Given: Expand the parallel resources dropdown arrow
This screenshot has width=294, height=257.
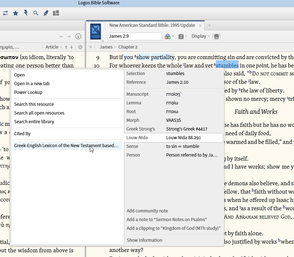Looking at the screenshot, I should 186,36.
